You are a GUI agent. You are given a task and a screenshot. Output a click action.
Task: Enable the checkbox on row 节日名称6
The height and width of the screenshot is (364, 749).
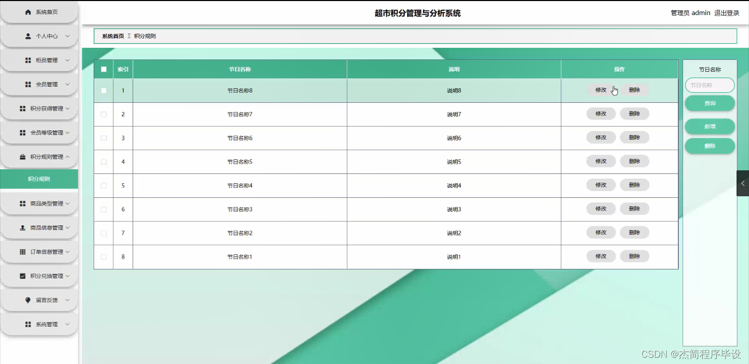[103, 138]
